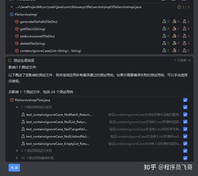The width and height of the screenshot is (198, 176).
Task: Open the 1 个结果 dropdown
Action: [x=182, y=60]
